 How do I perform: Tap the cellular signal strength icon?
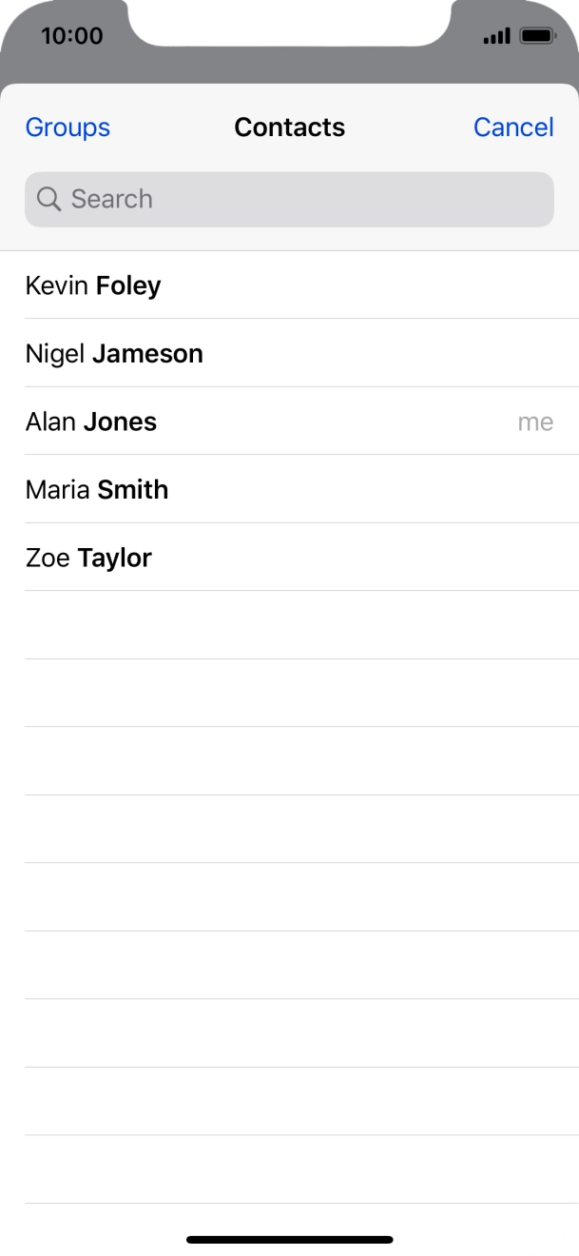pos(496,36)
